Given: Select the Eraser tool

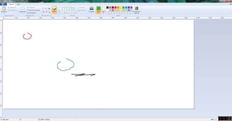Looking at the screenshot, I should [x=43, y=12].
